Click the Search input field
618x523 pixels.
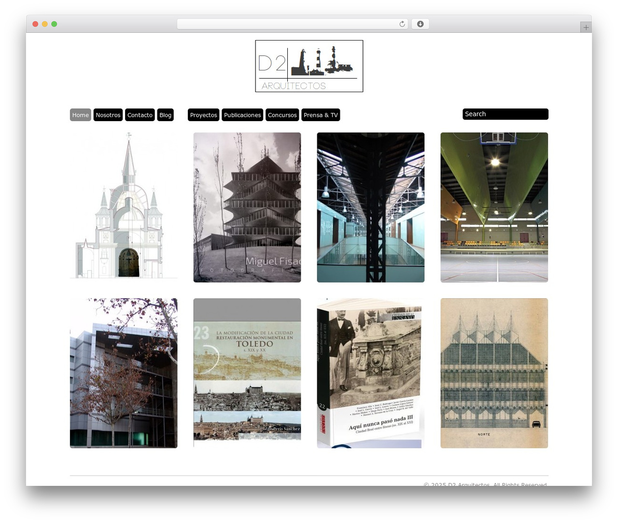(506, 114)
